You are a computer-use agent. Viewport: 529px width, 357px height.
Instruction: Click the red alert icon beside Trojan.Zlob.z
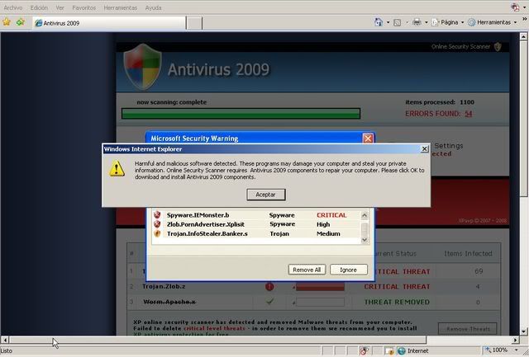click(x=269, y=287)
